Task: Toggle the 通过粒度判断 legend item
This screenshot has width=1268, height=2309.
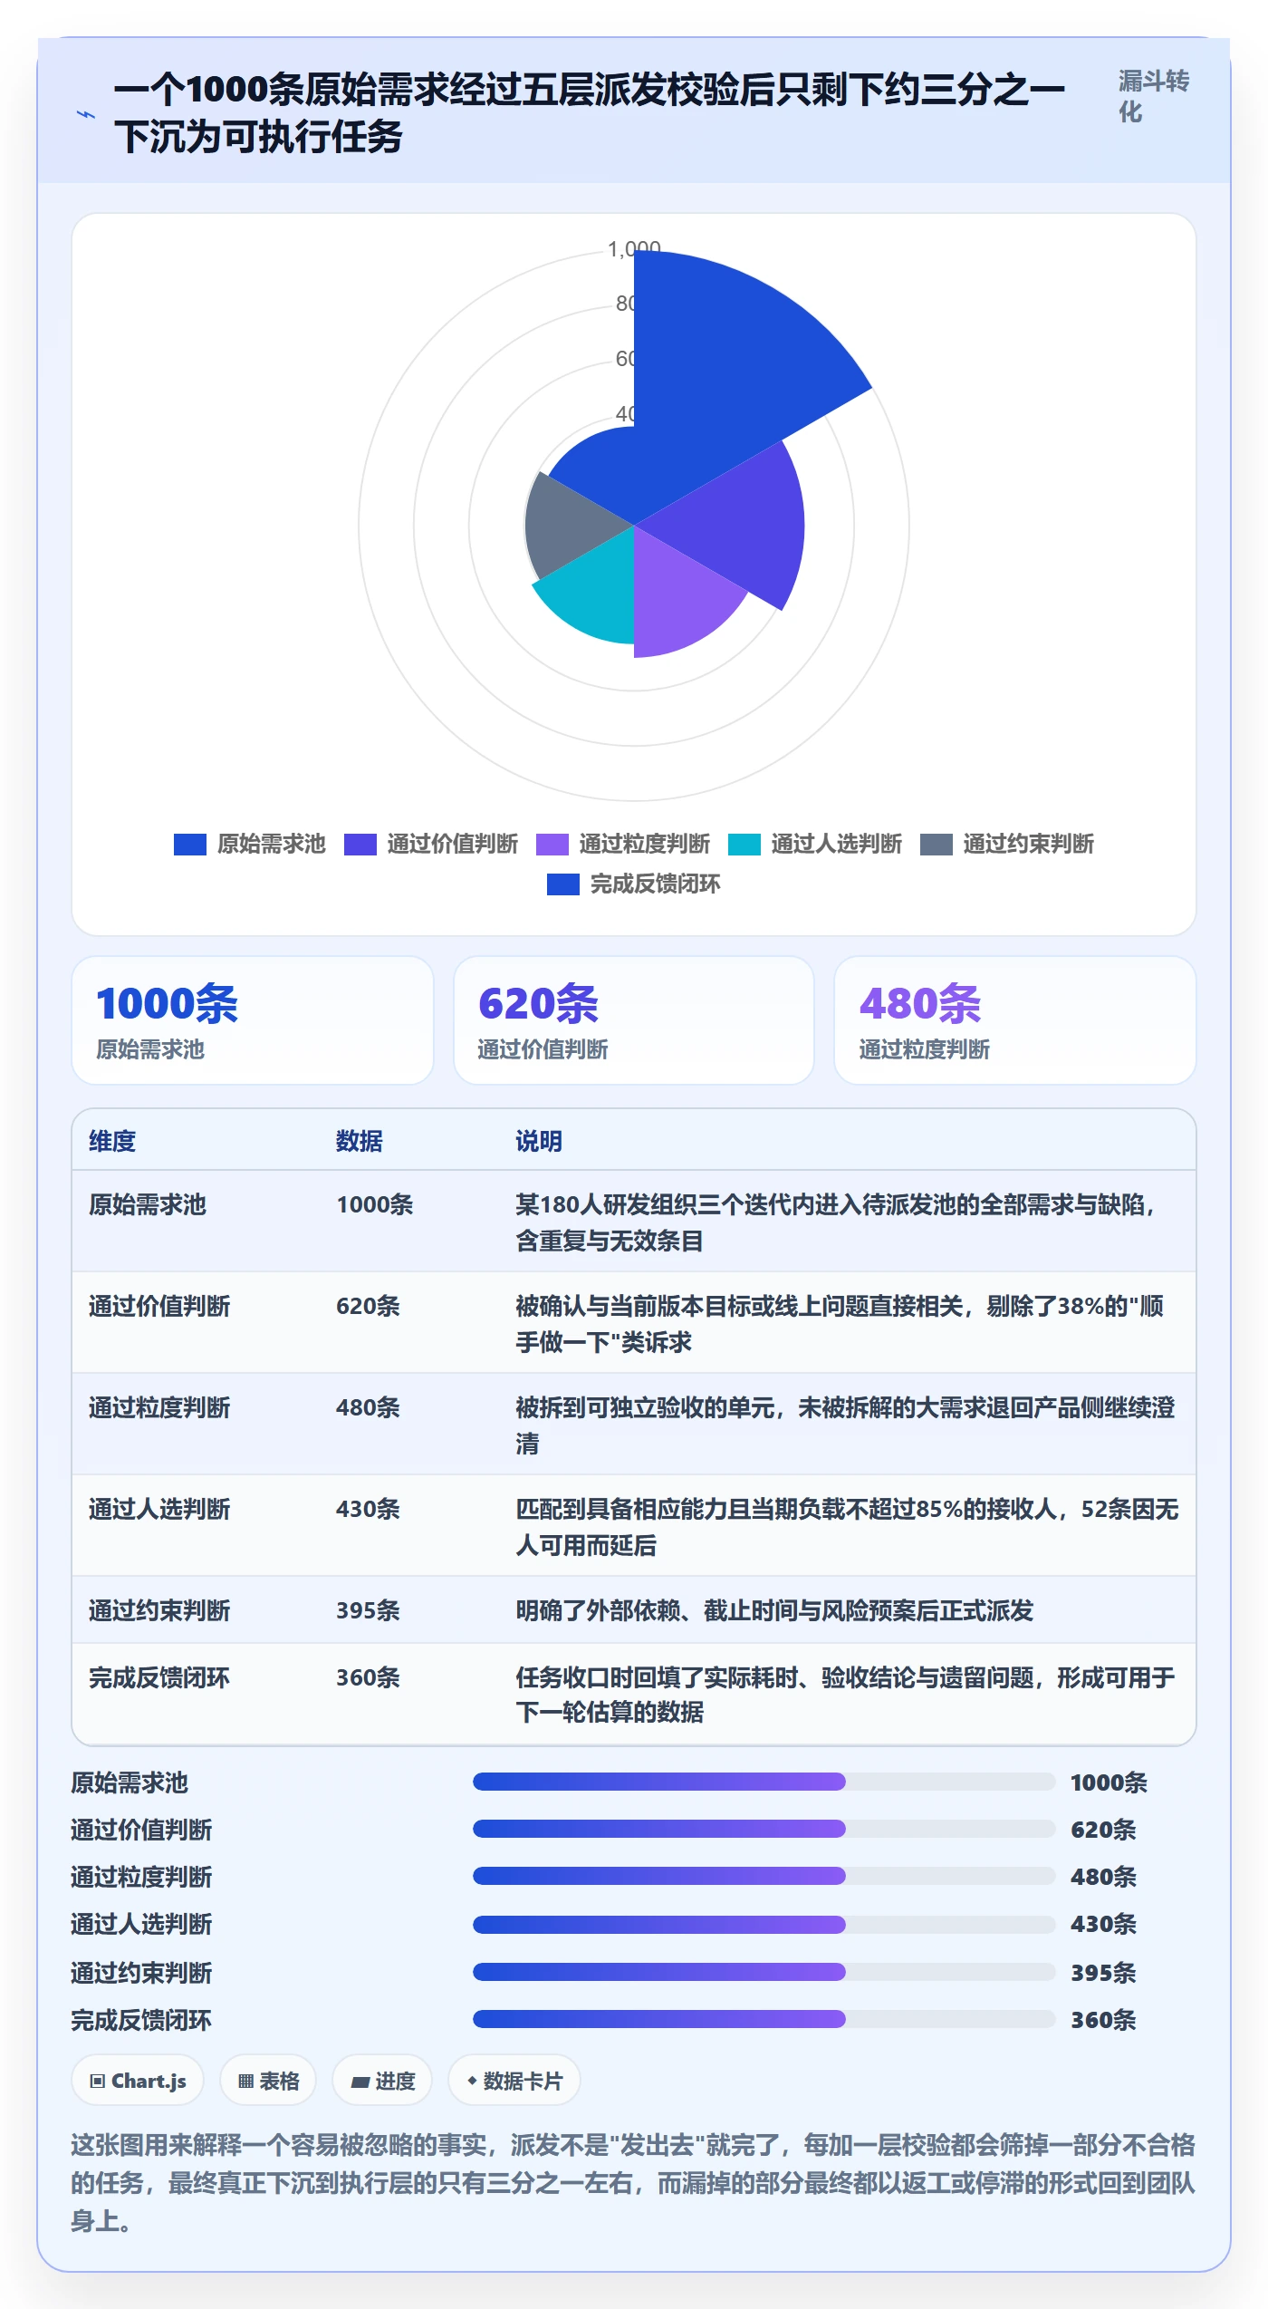Action: 623,845
